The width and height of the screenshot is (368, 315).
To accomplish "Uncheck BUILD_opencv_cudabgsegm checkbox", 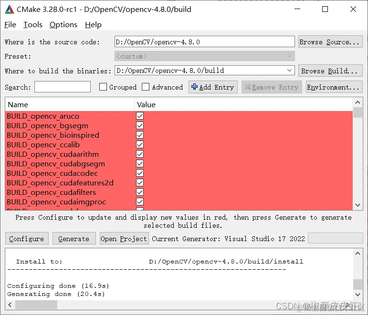I will click(x=140, y=163).
